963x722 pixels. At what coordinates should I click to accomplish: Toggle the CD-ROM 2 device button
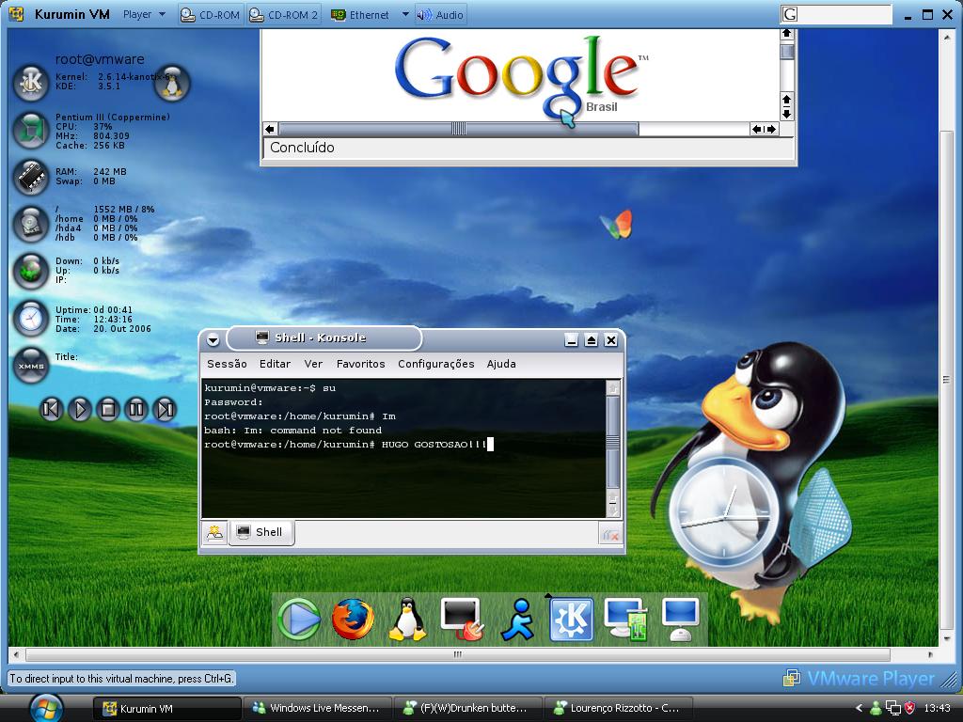[x=284, y=15]
